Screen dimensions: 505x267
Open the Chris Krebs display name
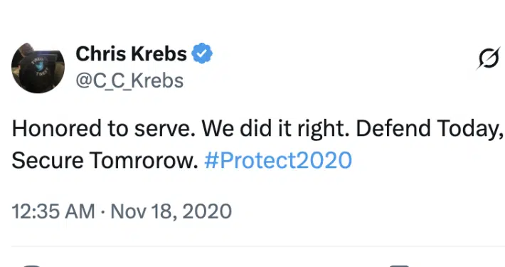tap(131, 53)
